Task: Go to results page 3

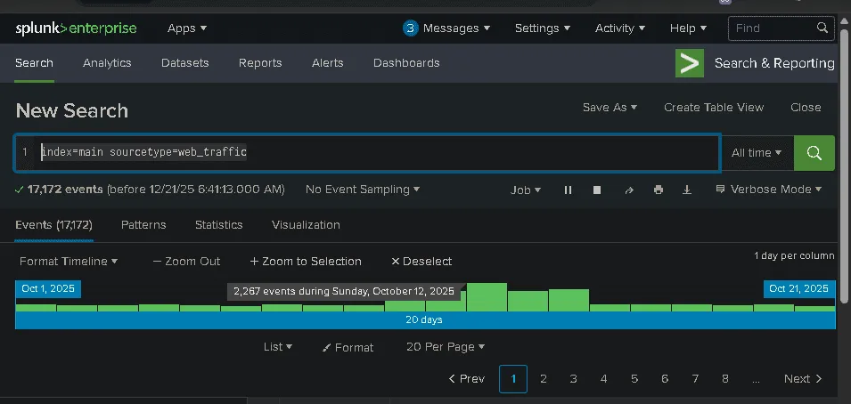Action: [573, 379]
